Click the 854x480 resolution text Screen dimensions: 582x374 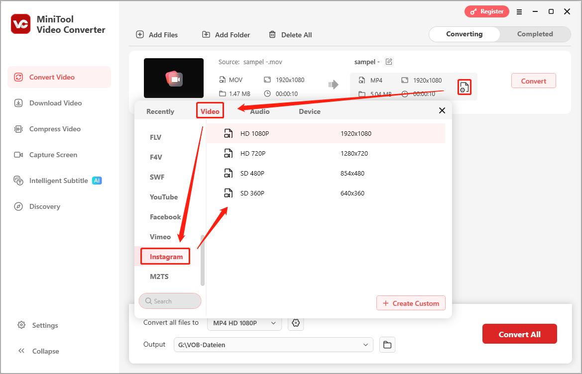[x=352, y=173]
